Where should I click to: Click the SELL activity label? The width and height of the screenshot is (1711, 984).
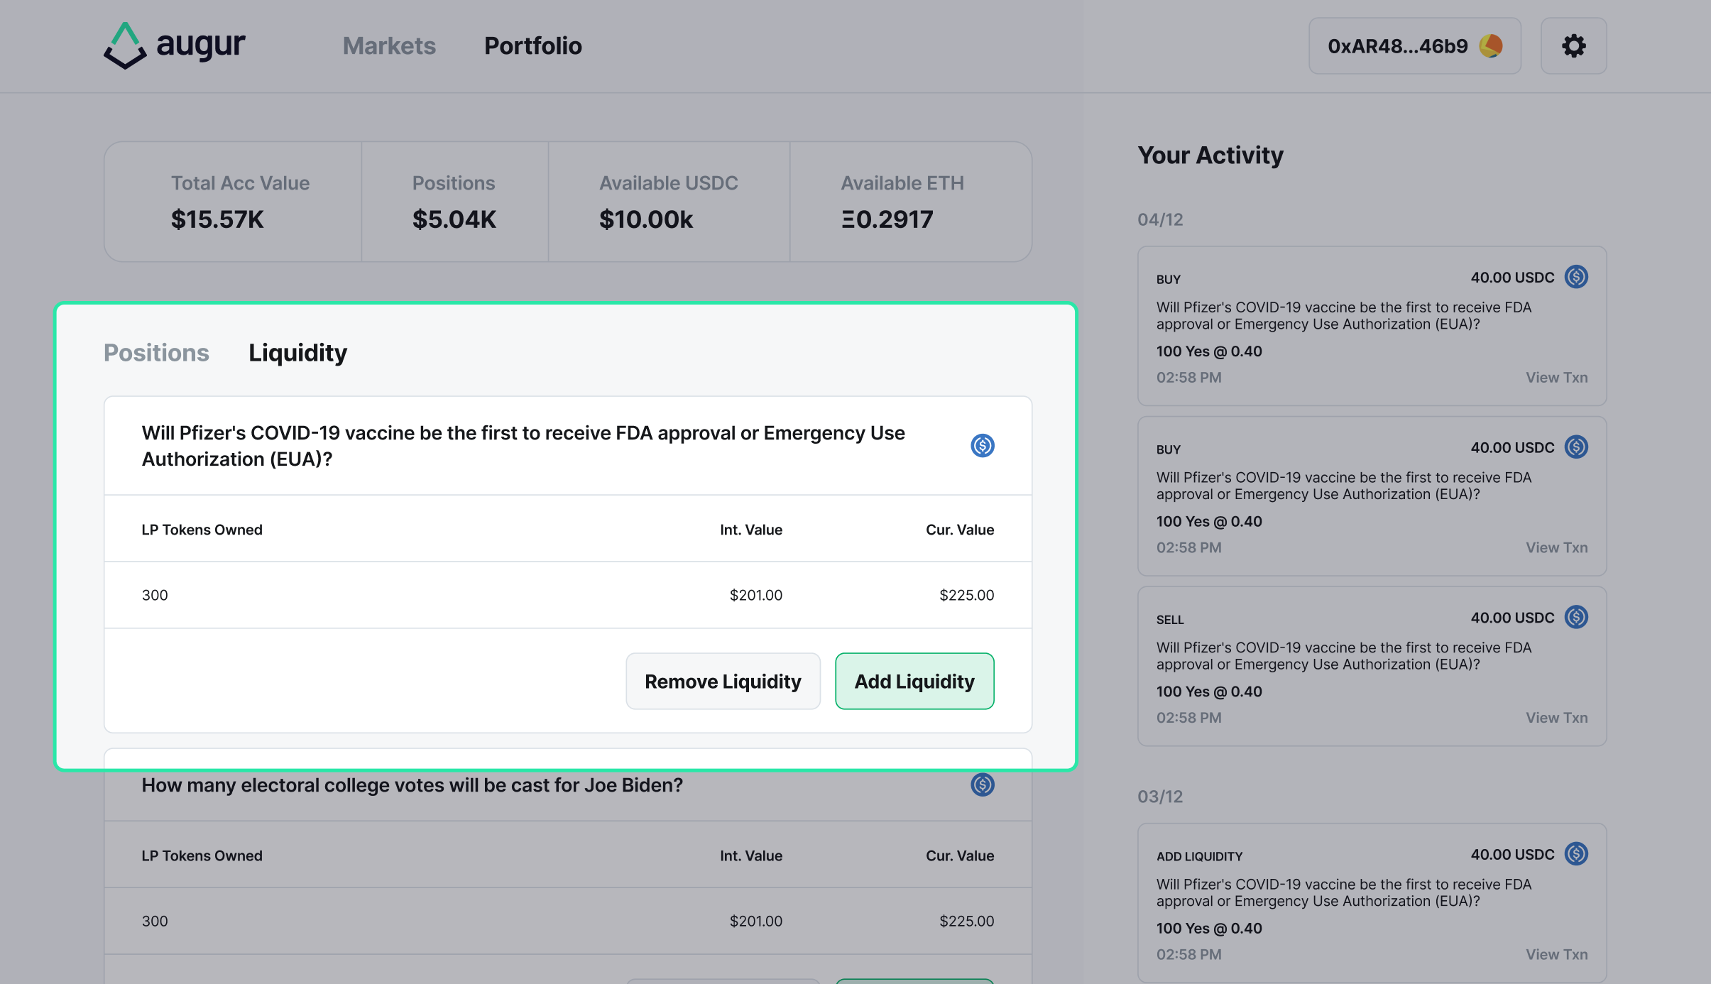click(x=1170, y=620)
